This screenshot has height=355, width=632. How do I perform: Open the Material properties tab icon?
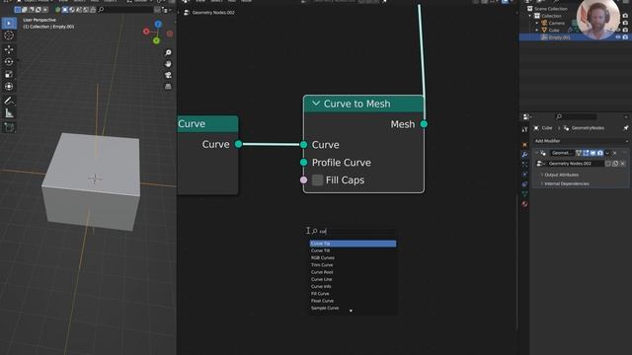pos(524,204)
